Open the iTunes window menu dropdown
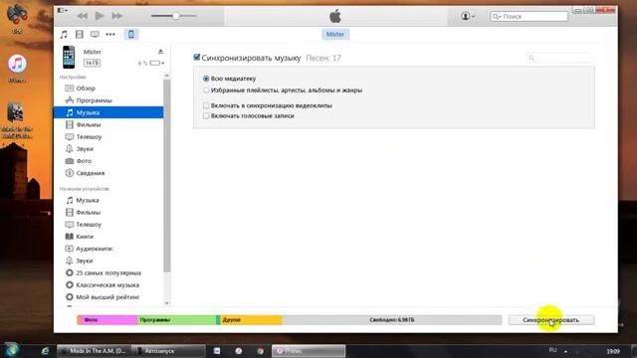637x358 pixels. coord(62,10)
